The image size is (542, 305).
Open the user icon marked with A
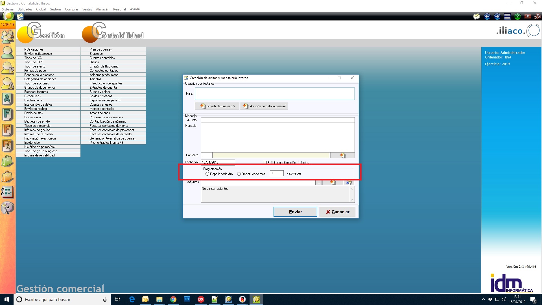pyautogui.click(x=8, y=84)
